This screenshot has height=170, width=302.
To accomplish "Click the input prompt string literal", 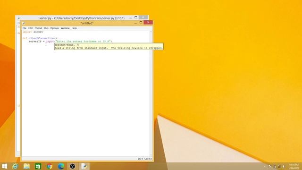I will [83, 42].
